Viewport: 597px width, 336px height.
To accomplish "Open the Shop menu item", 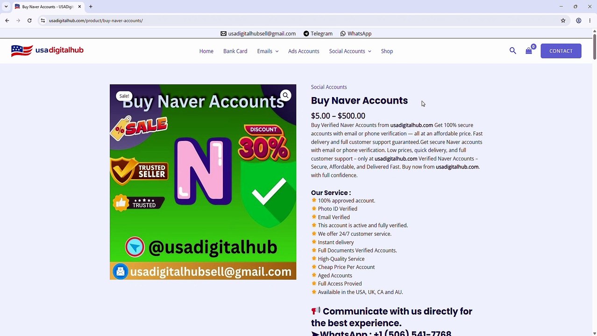I will click(x=387, y=51).
